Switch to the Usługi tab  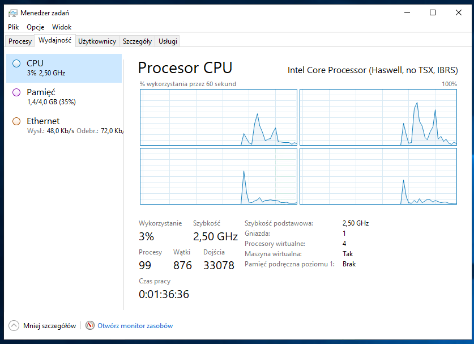point(168,41)
